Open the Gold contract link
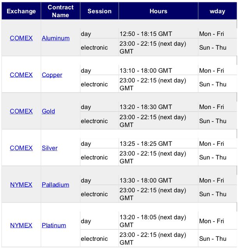 point(48,111)
